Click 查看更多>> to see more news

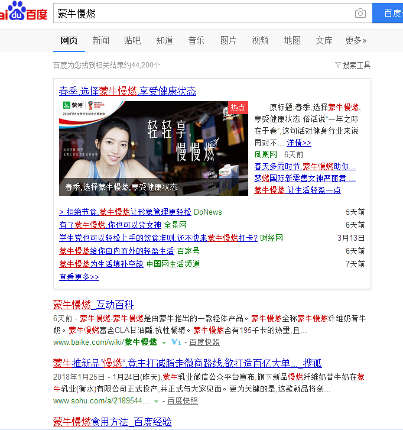coord(79,277)
